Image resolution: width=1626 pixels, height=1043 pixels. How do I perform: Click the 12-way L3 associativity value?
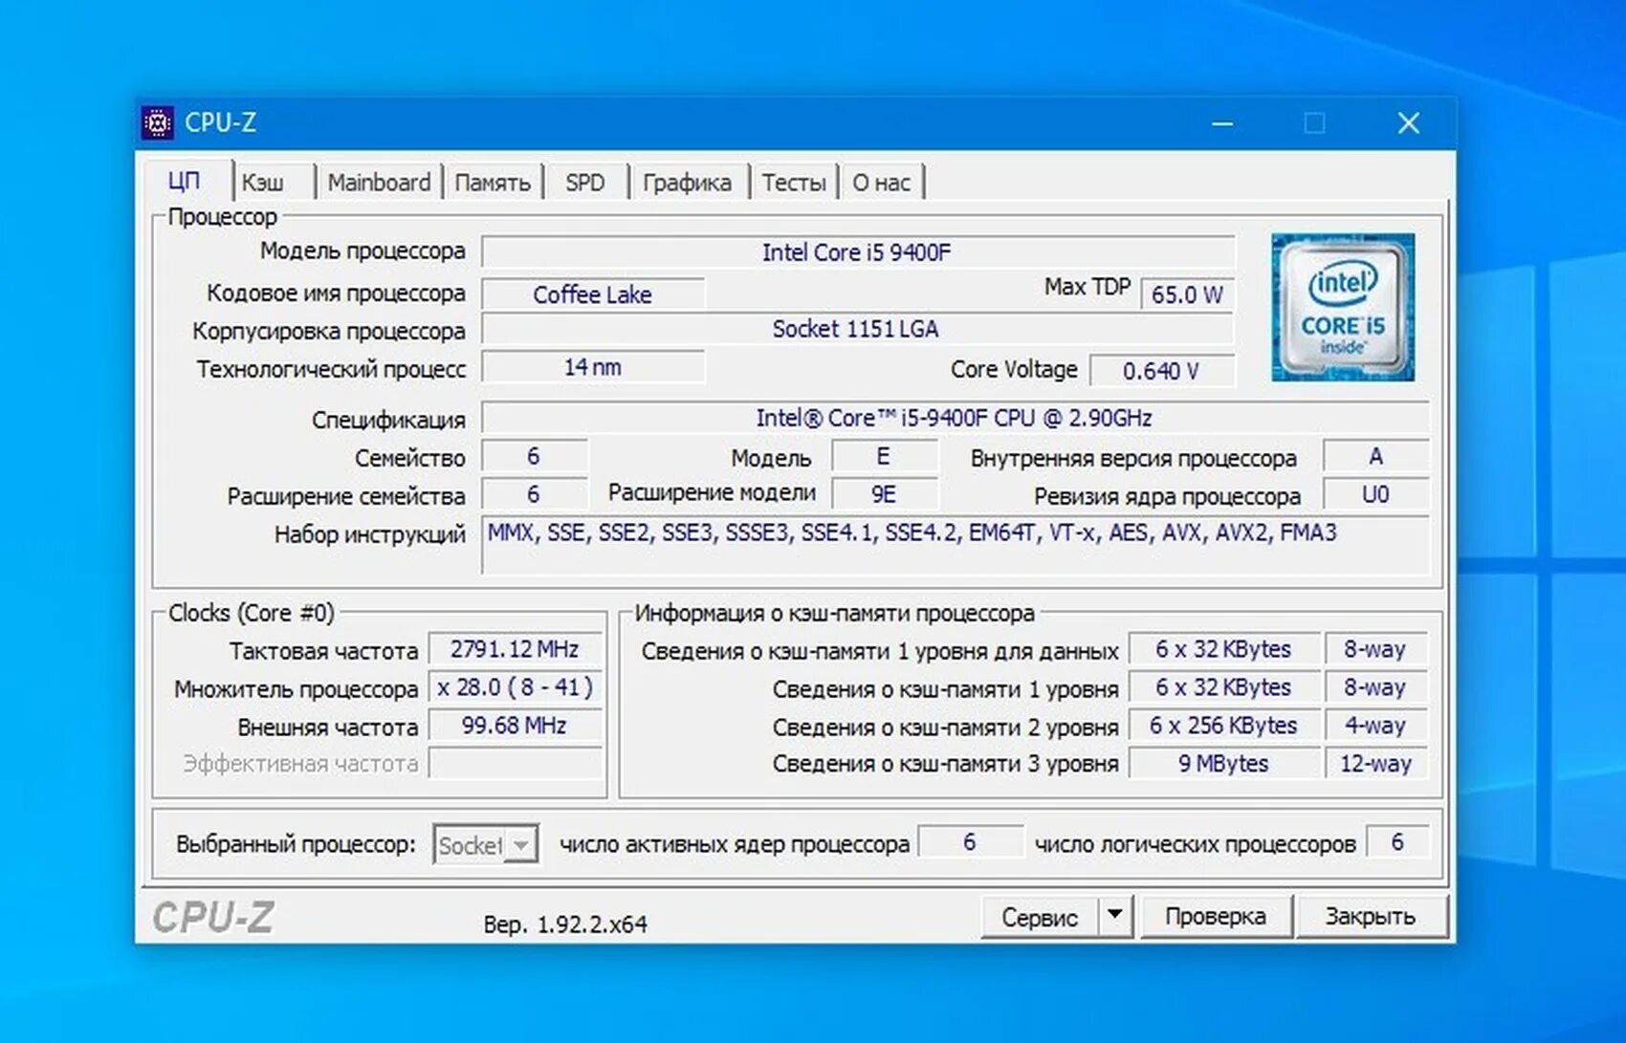coord(1375,763)
